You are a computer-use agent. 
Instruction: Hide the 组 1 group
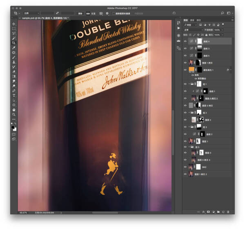point(185,84)
